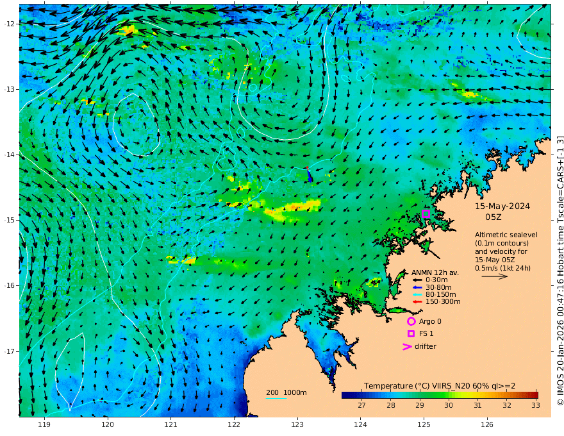Click the '27' color bar tick label
Screen dimensions: 564x436
(x=361, y=405)
